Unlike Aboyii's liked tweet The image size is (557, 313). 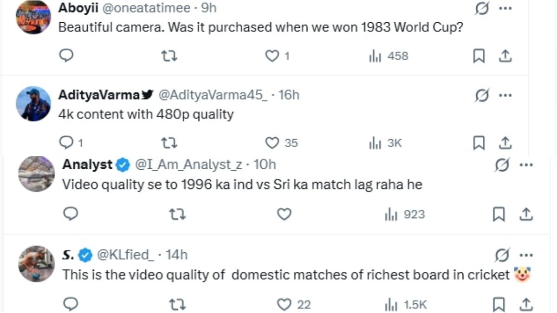[273, 56]
